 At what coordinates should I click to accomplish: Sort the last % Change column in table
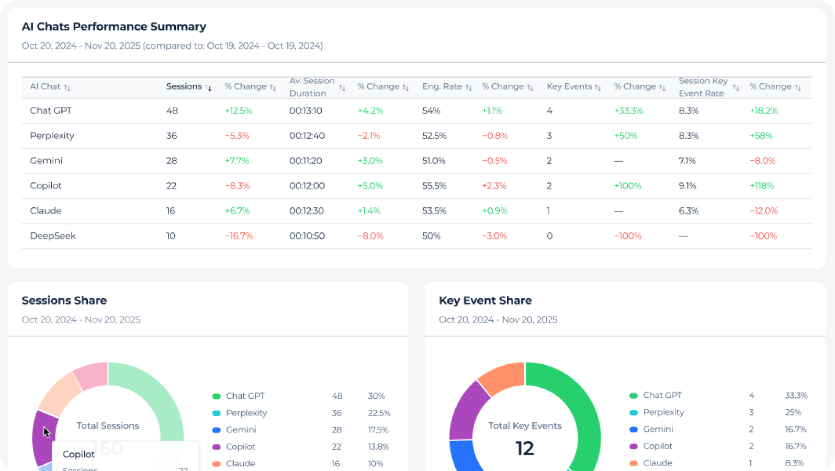797,87
